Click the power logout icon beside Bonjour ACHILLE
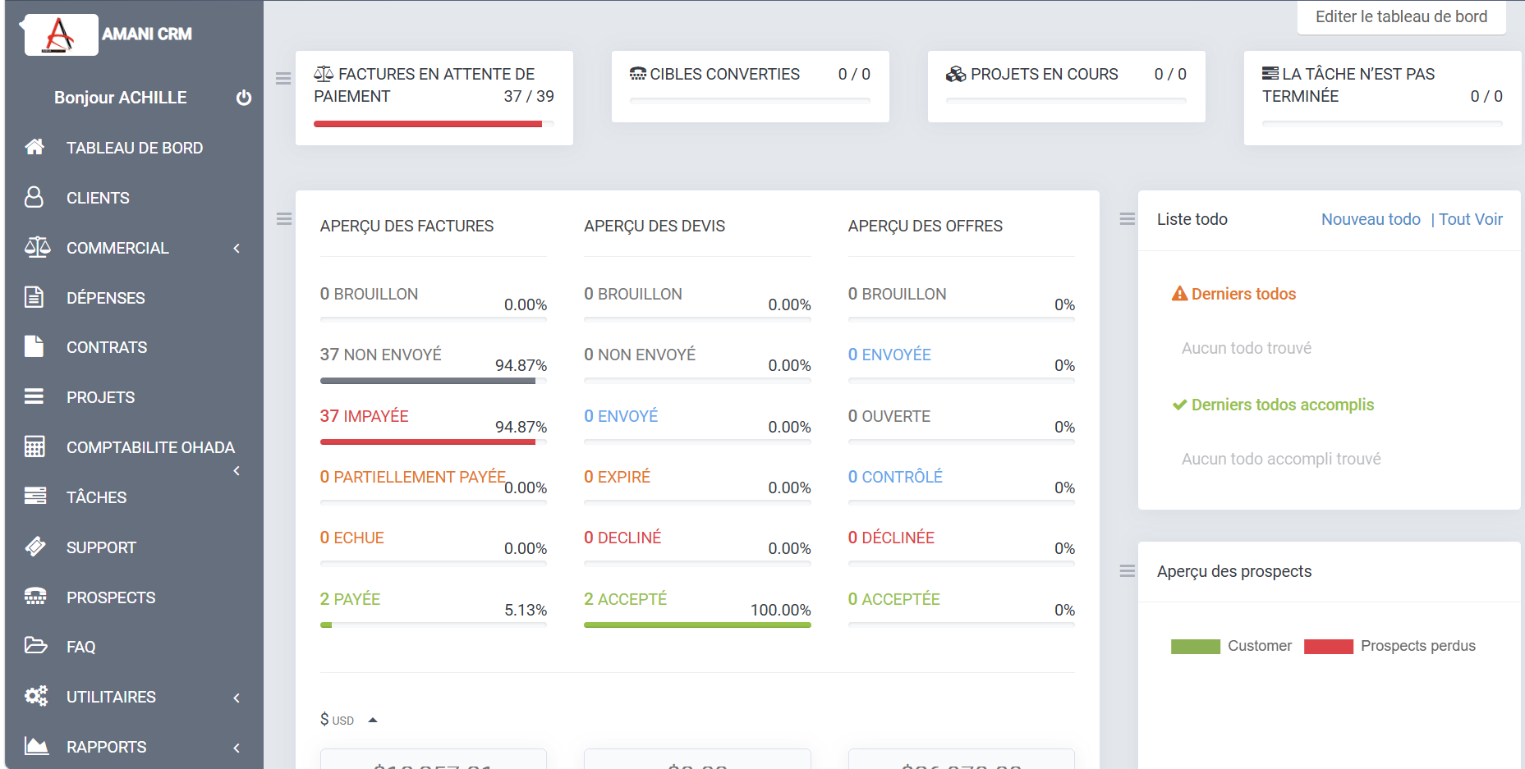Viewport: 1525px width, 769px height. (244, 98)
